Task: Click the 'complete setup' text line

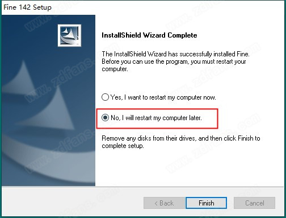Action: [x=123, y=146]
